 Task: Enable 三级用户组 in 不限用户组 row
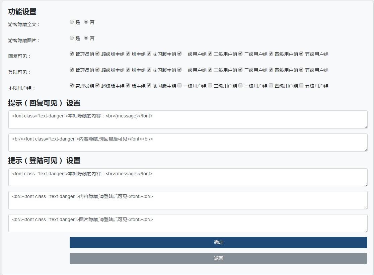(x=240, y=86)
